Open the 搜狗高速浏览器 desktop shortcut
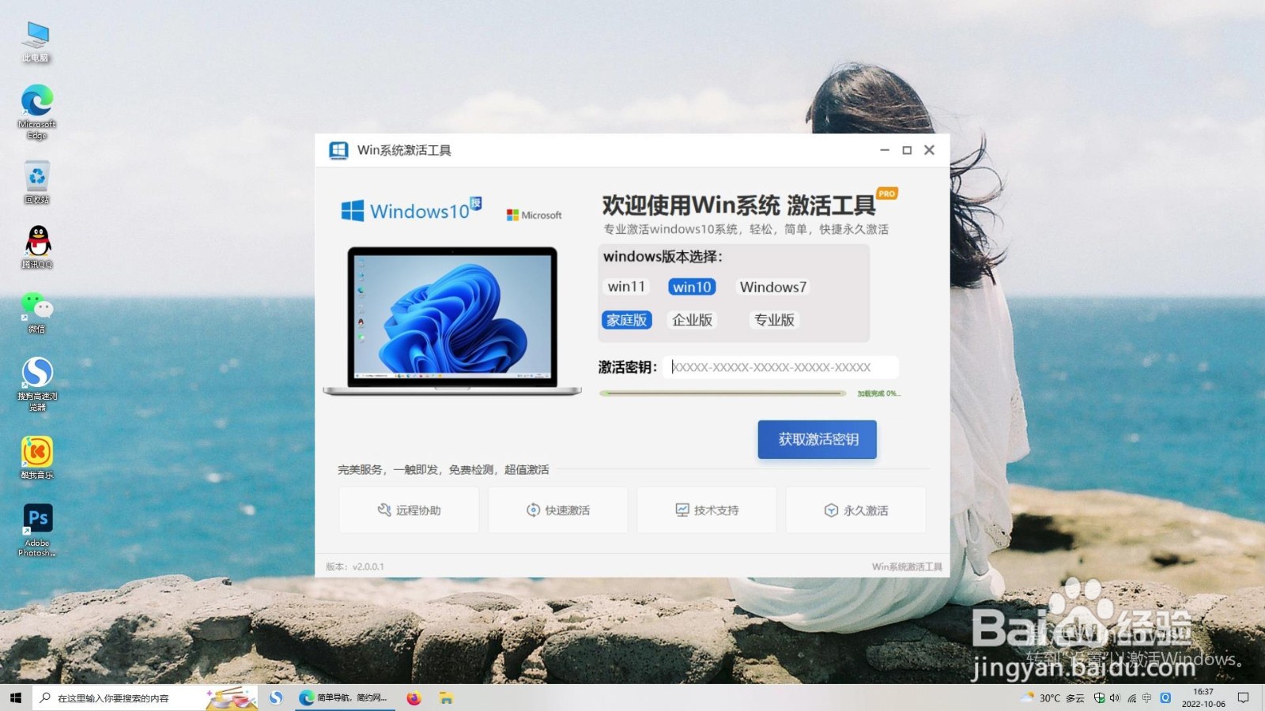 tap(37, 383)
